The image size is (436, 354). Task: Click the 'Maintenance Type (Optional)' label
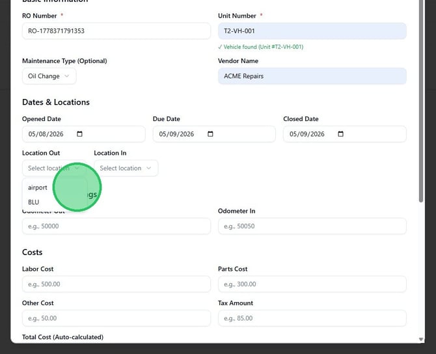[x=64, y=61]
